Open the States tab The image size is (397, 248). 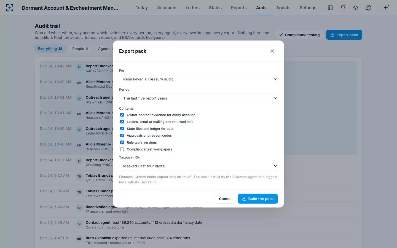(215, 8)
